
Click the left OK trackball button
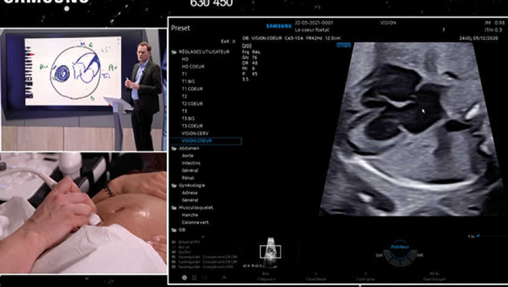pos(379,256)
